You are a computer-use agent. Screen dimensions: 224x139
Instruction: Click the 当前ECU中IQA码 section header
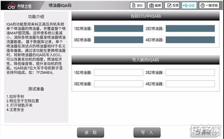146,16
